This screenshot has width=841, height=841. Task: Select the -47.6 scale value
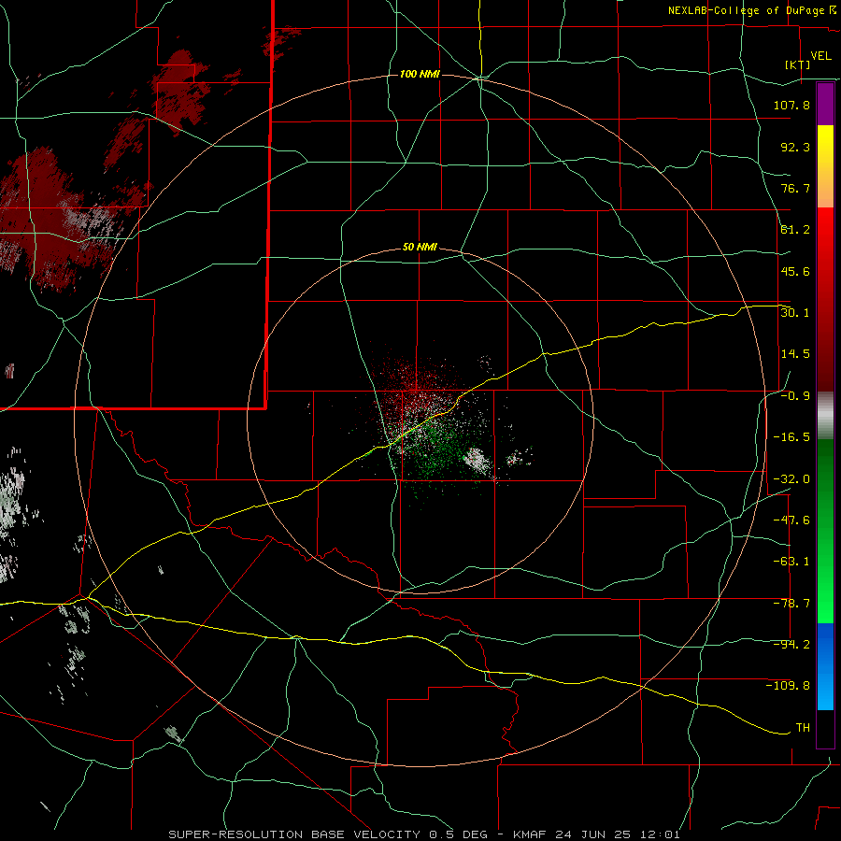(x=791, y=520)
